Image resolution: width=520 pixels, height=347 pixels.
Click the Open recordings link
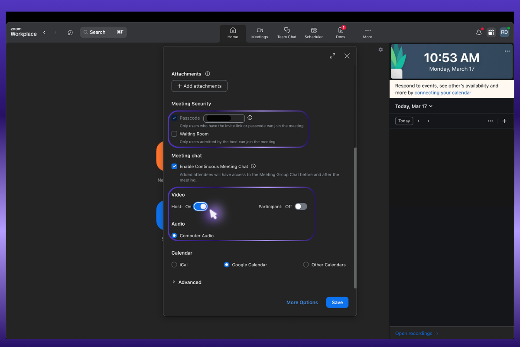coord(417,334)
